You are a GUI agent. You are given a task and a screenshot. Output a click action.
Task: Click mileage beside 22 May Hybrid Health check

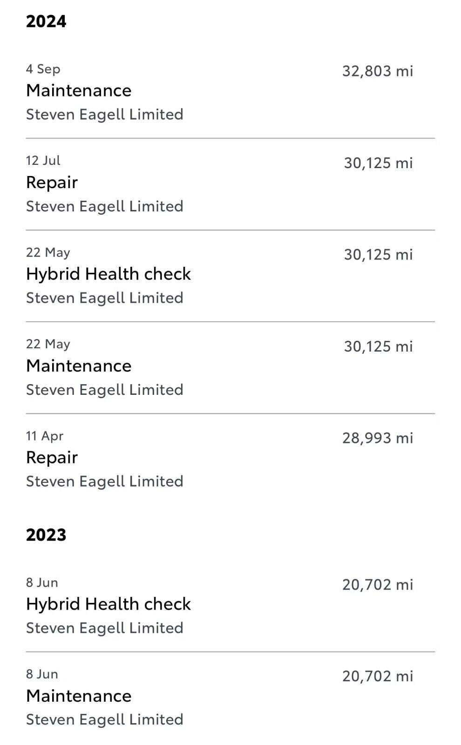378,255
